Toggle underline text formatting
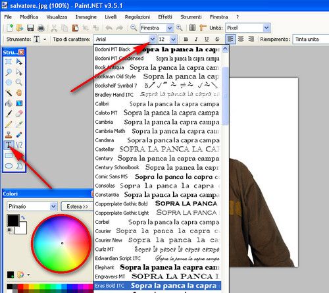The width and height of the screenshot is (329, 293). (207, 40)
